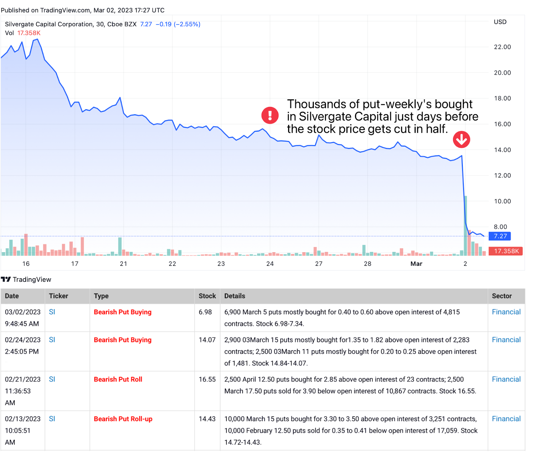Click the 24 label on the date axis
The image size is (556, 462).
pos(270,264)
